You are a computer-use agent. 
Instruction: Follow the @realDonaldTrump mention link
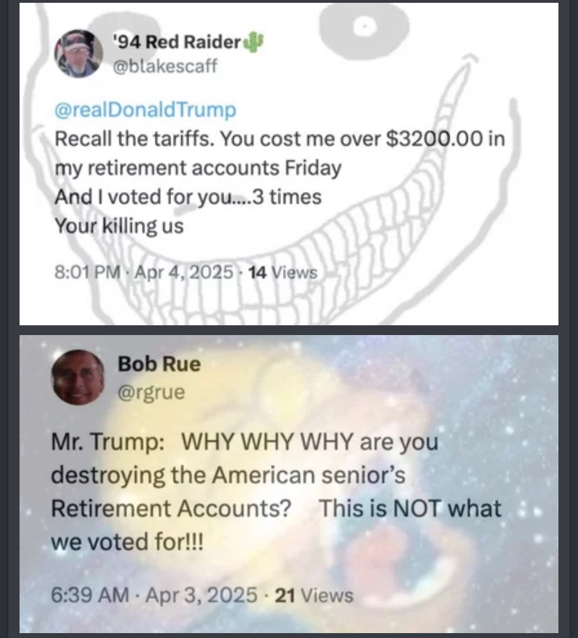(145, 110)
